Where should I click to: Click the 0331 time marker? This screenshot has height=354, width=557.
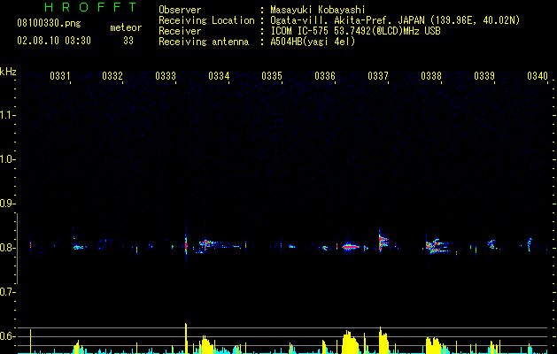pos(59,76)
